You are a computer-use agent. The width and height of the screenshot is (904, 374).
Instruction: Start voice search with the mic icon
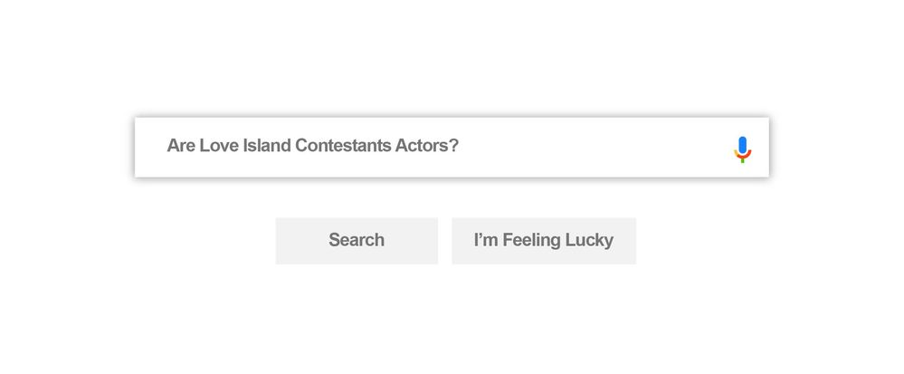[742, 149]
